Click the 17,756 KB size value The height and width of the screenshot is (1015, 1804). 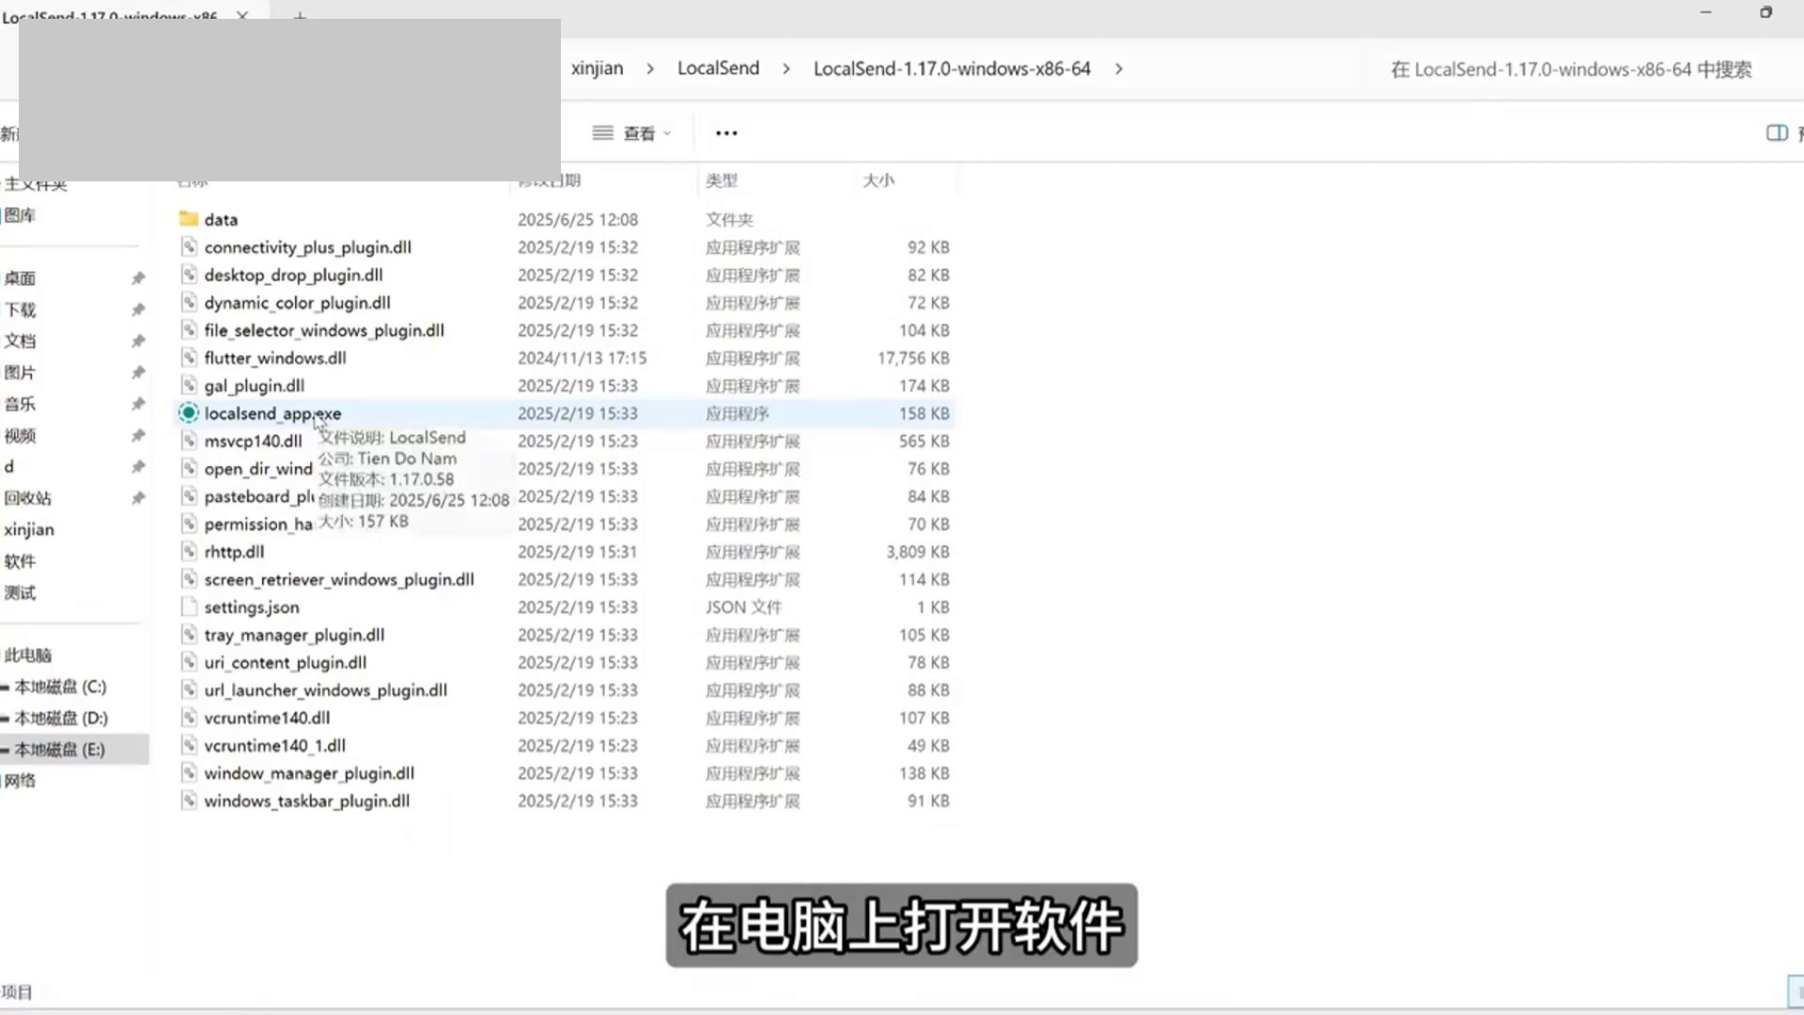pos(913,358)
